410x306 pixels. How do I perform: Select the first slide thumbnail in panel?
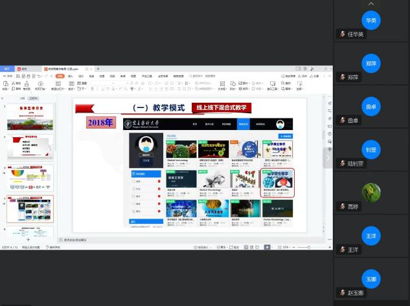30,116
